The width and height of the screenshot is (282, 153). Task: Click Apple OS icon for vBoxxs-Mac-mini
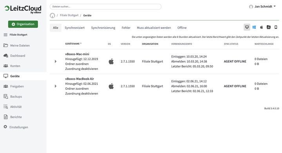111,61
